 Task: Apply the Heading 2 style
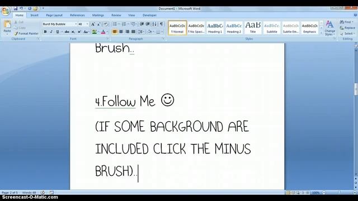tap(234, 28)
